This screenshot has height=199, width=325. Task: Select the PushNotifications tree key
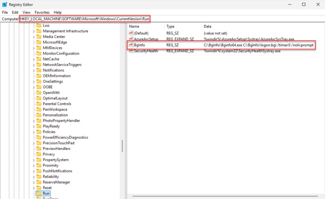(x=58, y=171)
